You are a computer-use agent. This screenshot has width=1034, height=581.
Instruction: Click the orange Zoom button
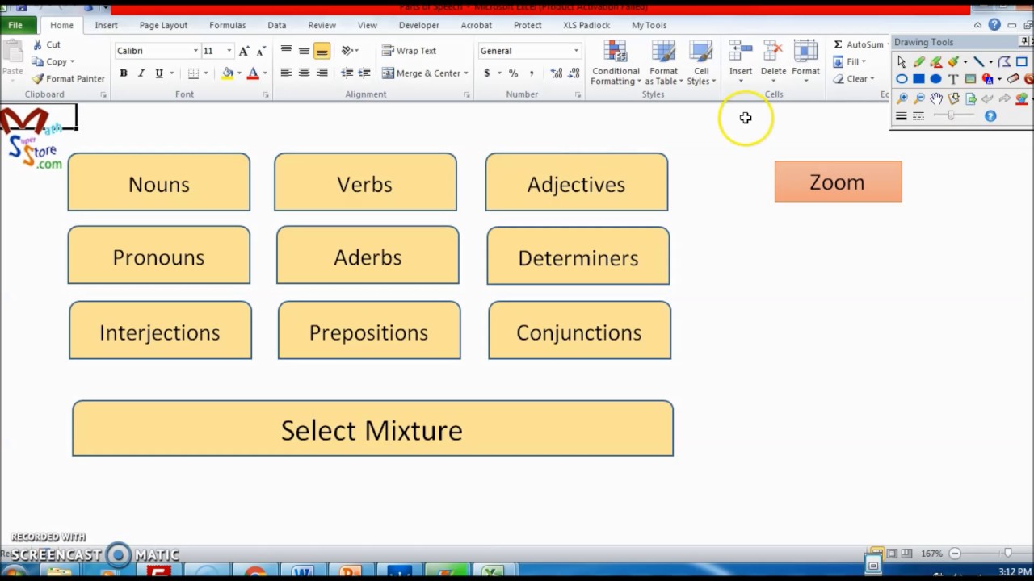pos(838,182)
